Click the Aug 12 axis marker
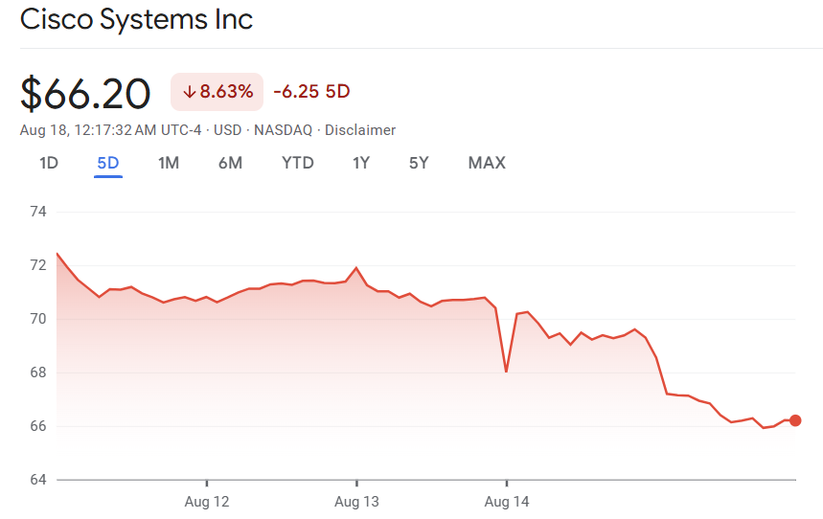Screen dimensions: 823x519 [207, 502]
